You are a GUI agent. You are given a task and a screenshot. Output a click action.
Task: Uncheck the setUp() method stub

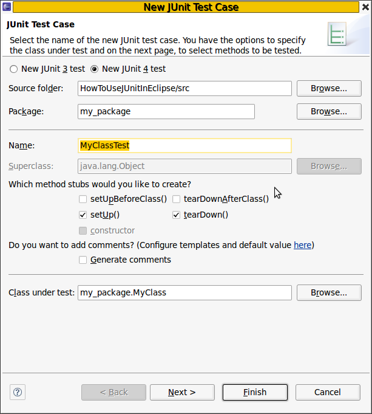(83, 215)
